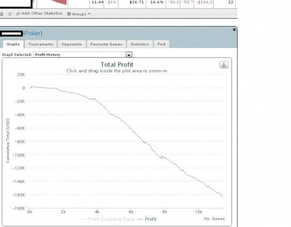The image size is (291, 227).
Task: Switch to the Tournaments tab
Action: [x=41, y=44]
